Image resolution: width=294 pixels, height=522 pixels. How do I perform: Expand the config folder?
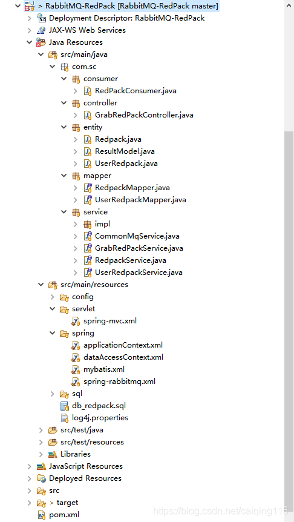click(x=53, y=297)
